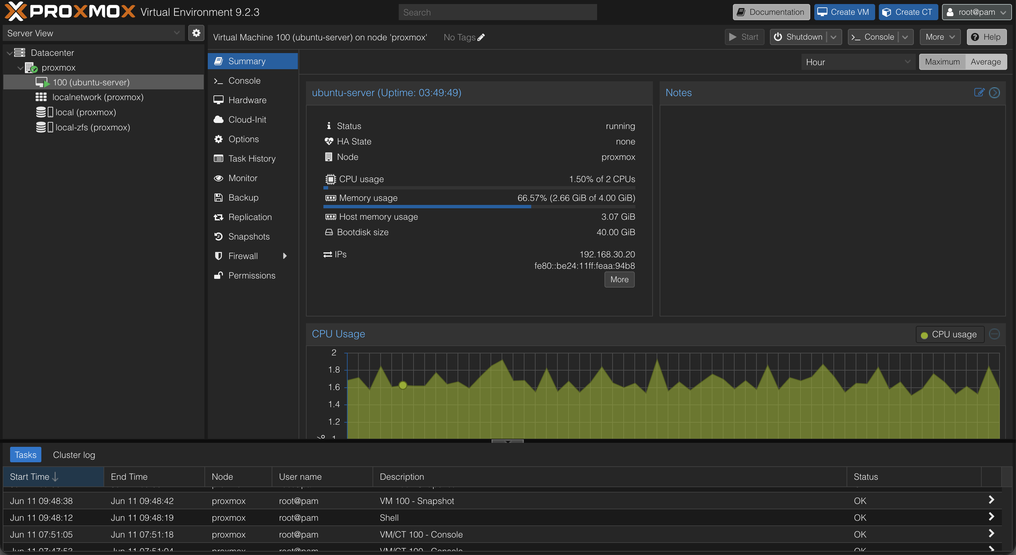Click the Status info icon

click(x=329, y=126)
